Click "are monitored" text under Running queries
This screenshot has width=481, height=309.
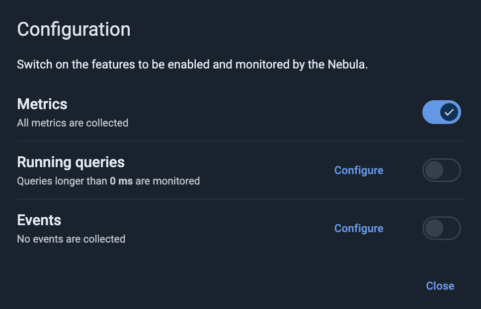167,181
